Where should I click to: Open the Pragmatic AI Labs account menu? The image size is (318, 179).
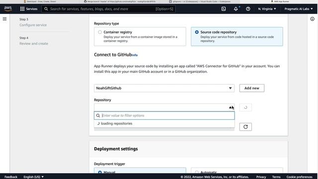299,9
